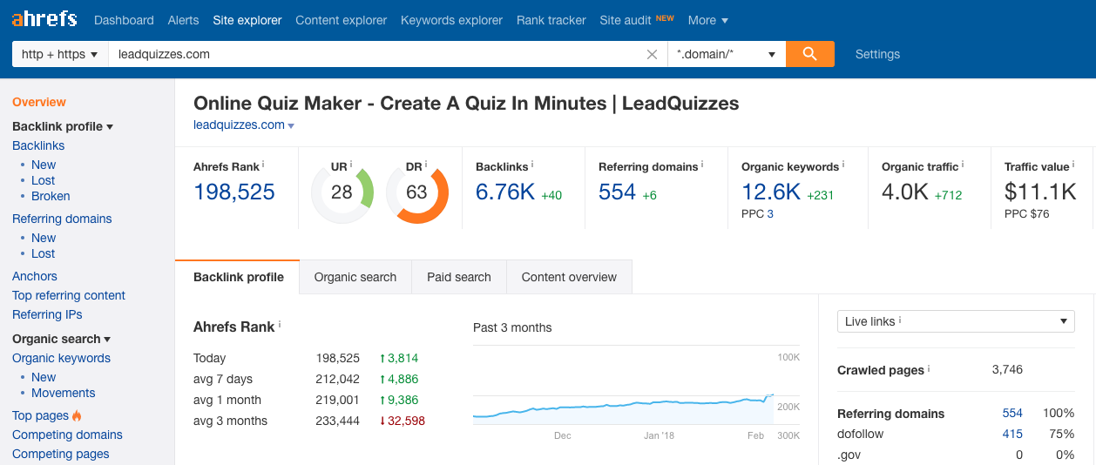
Task: Click the 198,525 Ahrefs Rank value
Action: pyautogui.click(x=234, y=192)
